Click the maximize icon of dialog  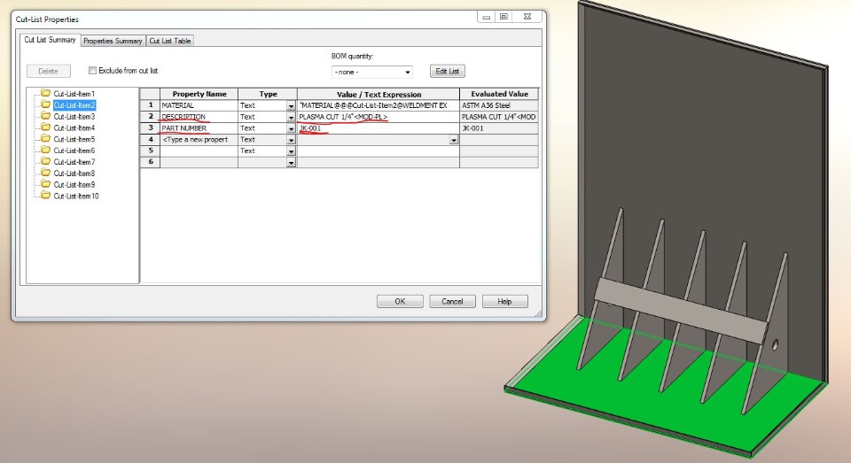504,17
